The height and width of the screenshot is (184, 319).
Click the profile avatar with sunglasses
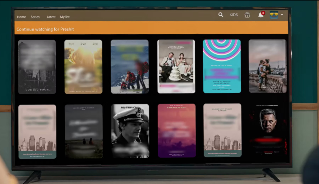tap(274, 15)
